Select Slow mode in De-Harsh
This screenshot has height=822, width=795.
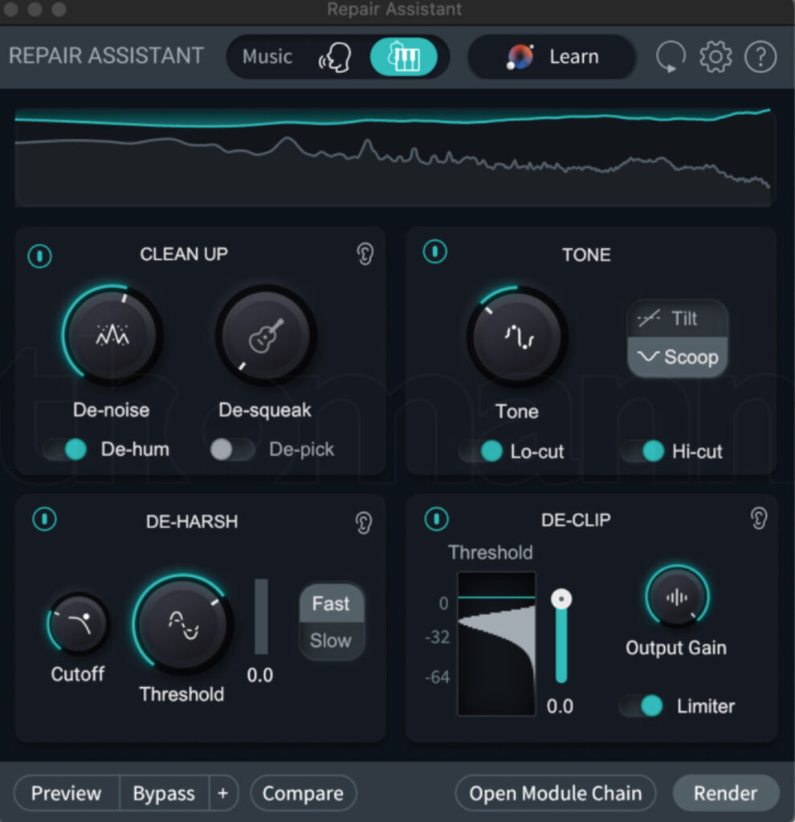point(331,640)
